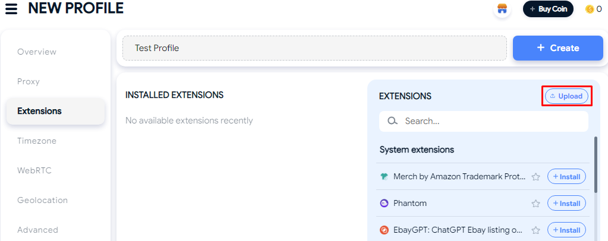Install the Phantom extension

(566, 204)
